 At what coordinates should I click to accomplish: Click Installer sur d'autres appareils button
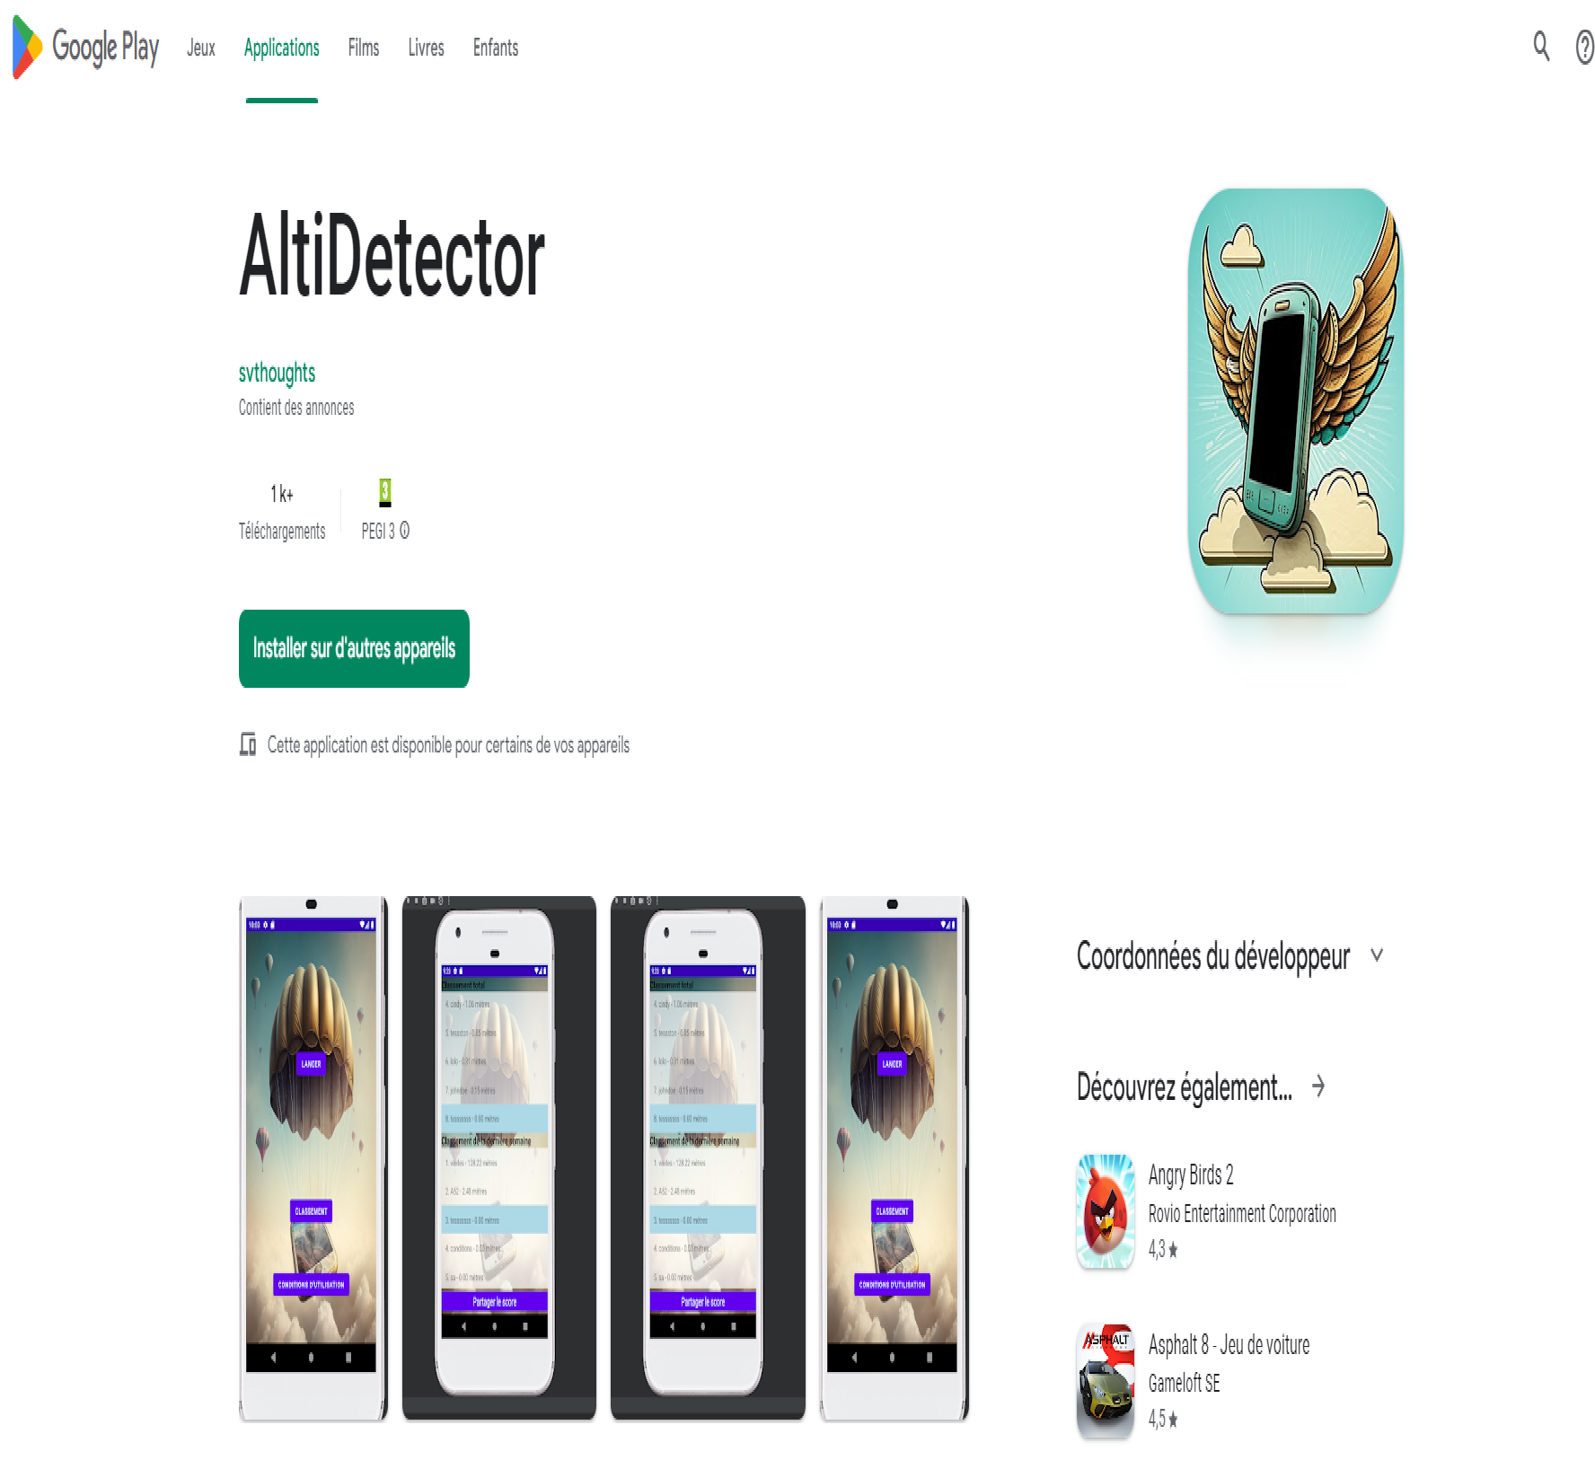pos(354,648)
